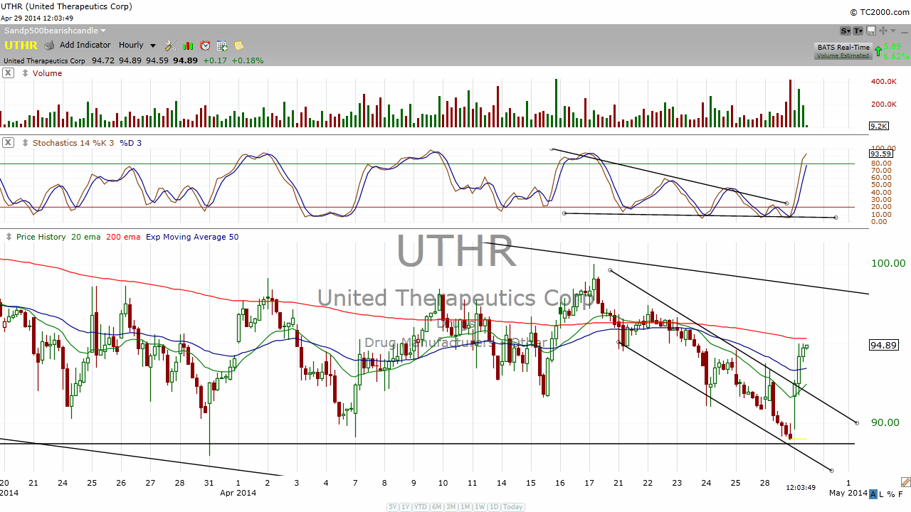The height and width of the screenshot is (512, 911).
Task: Click the Volume Estimated link
Action: pyautogui.click(x=843, y=55)
